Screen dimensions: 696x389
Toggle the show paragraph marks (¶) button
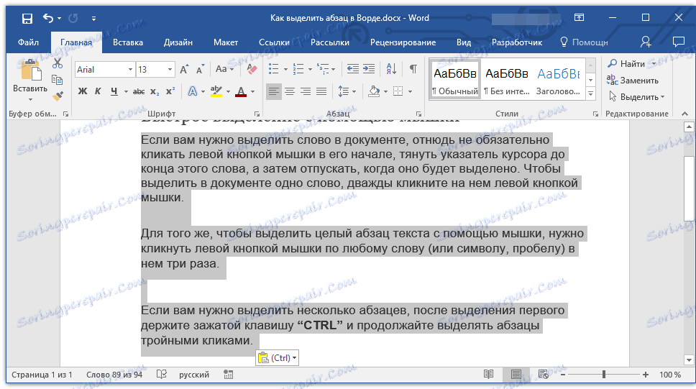click(413, 70)
